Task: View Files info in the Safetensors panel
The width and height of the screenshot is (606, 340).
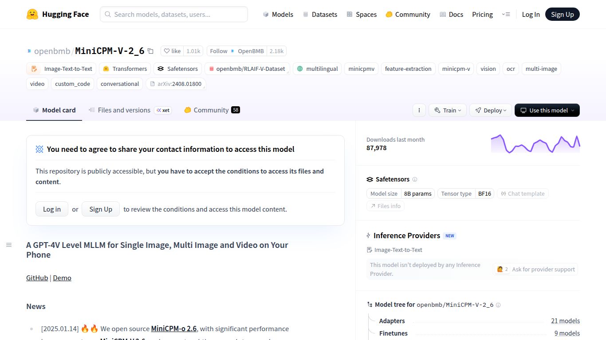Action: click(386, 206)
